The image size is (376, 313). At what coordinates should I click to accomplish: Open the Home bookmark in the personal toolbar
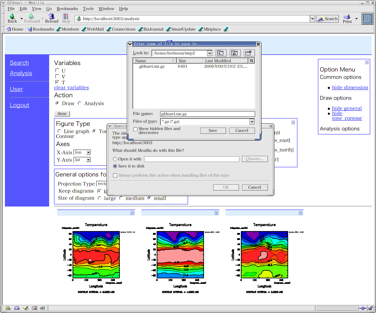[x=15, y=29]
